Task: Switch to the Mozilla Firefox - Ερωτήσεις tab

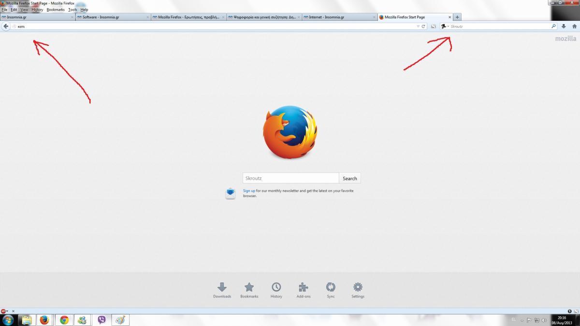Action: pos(188,17)
